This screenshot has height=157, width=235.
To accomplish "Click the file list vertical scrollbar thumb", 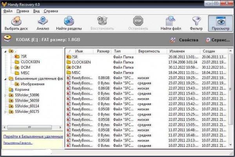I will point(230,89).
